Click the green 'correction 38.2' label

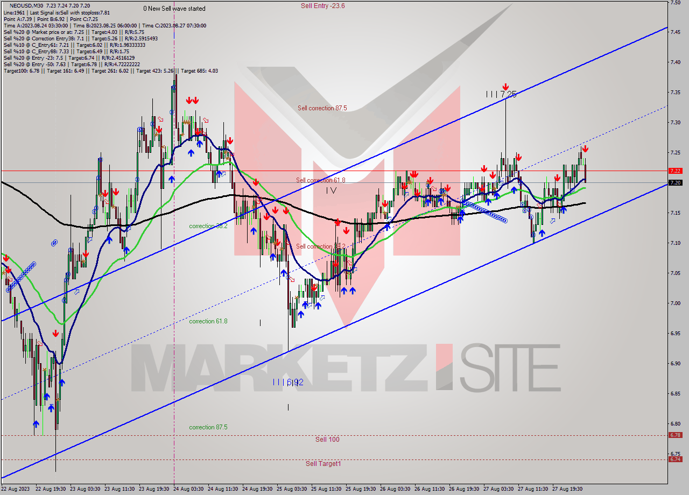click(x=208, y=226)
